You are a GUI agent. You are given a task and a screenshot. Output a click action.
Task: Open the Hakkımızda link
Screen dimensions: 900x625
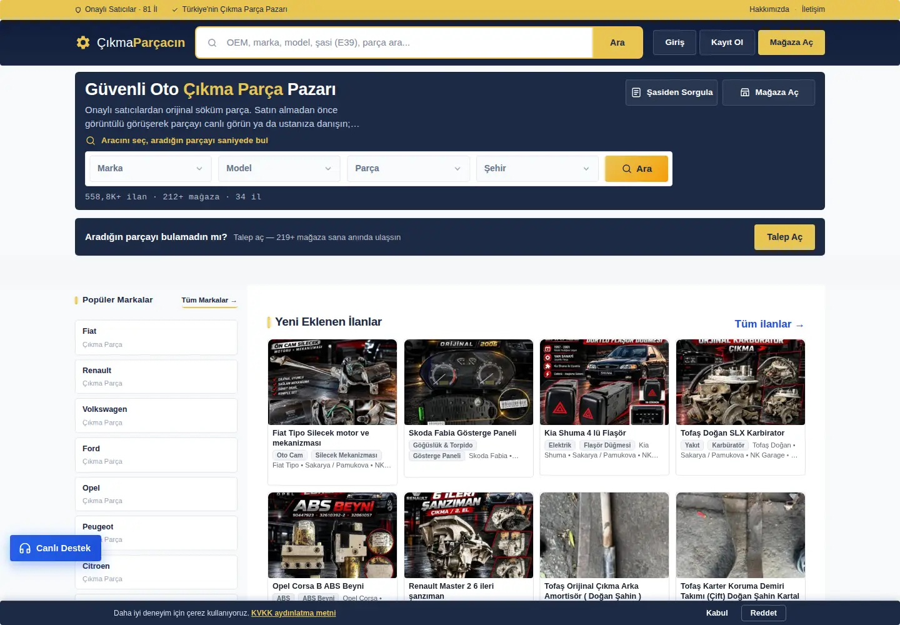[769, 9]
